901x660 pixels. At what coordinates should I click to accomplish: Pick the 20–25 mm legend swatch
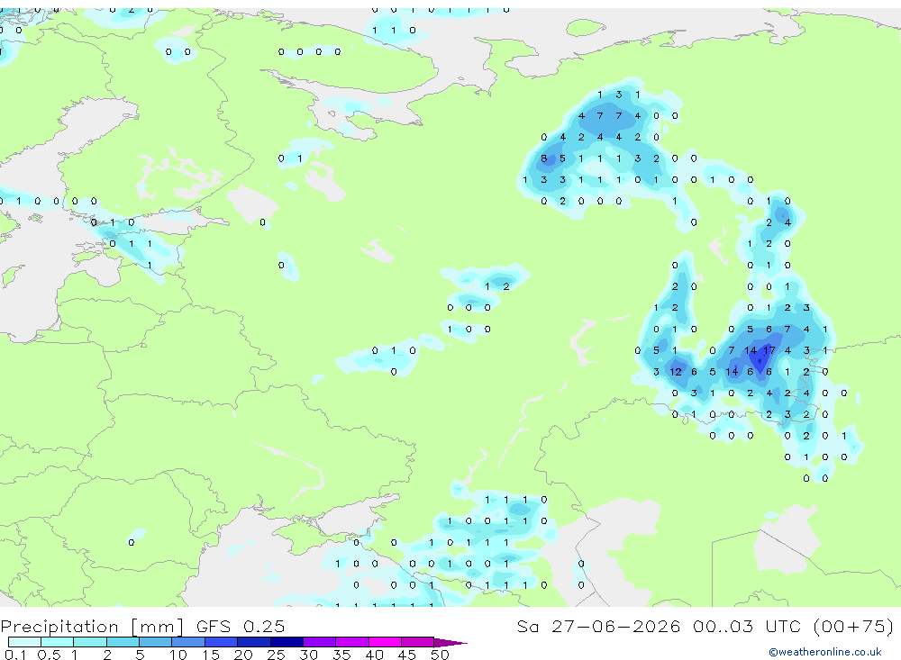click(x=253, y=642)
